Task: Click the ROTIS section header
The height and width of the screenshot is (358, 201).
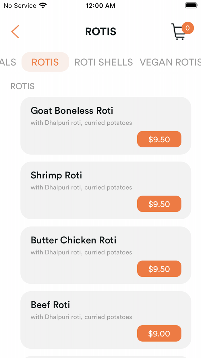Action: (x=22, y=86)
